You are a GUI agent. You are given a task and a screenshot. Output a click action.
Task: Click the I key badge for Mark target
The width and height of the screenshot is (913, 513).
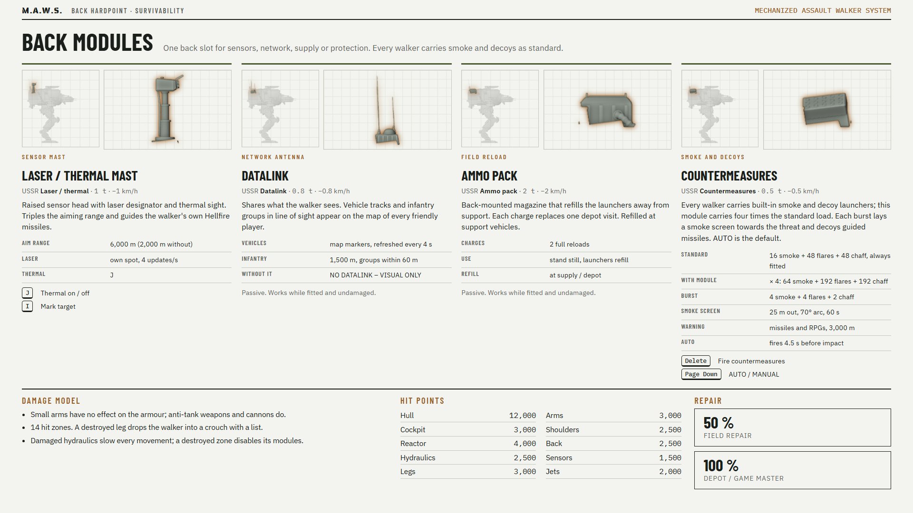click(x=27, y=306)
